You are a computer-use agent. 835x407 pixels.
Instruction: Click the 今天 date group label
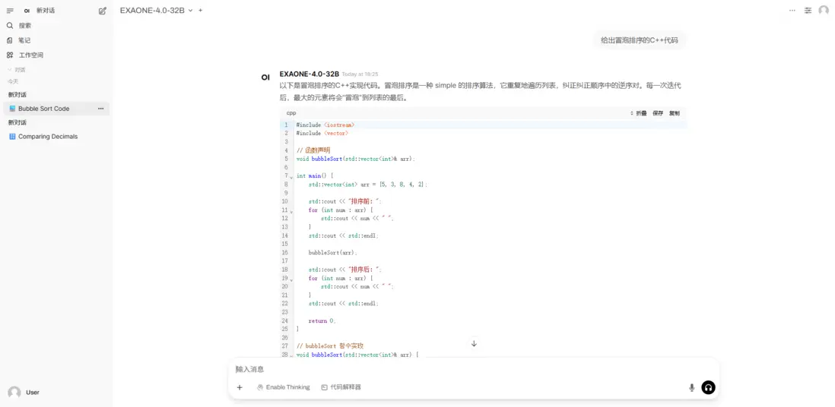tap(13, 81)
